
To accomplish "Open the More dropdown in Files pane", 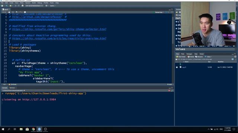I will (209, 57).
